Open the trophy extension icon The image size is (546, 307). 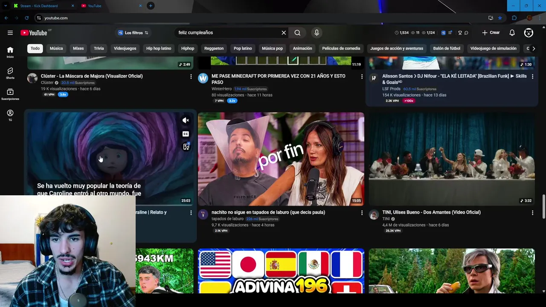[x=460, y=33]
